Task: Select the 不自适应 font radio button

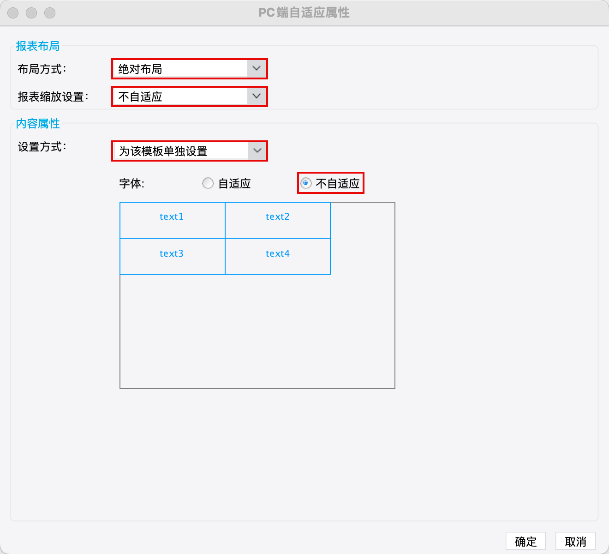Action: click(x=306, y=183)
